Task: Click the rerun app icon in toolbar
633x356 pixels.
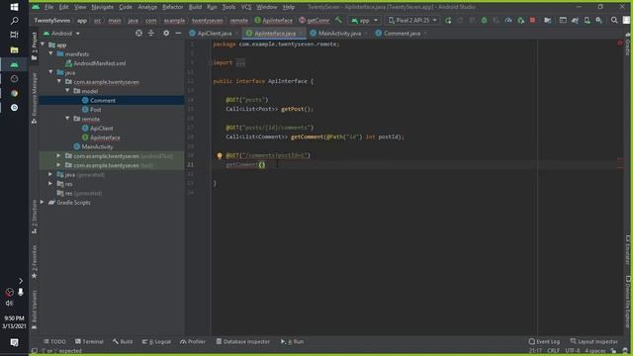Action: click(448, 20)
